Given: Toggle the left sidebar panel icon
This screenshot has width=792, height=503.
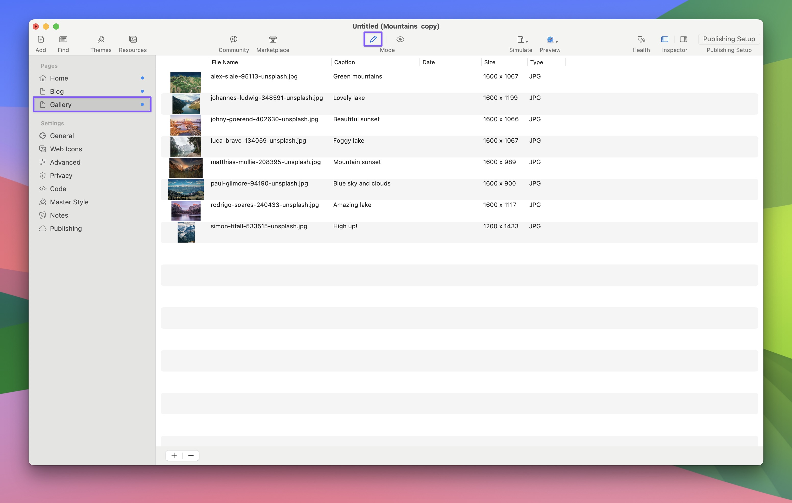Looking at the screenshot, I should (664, 39).
